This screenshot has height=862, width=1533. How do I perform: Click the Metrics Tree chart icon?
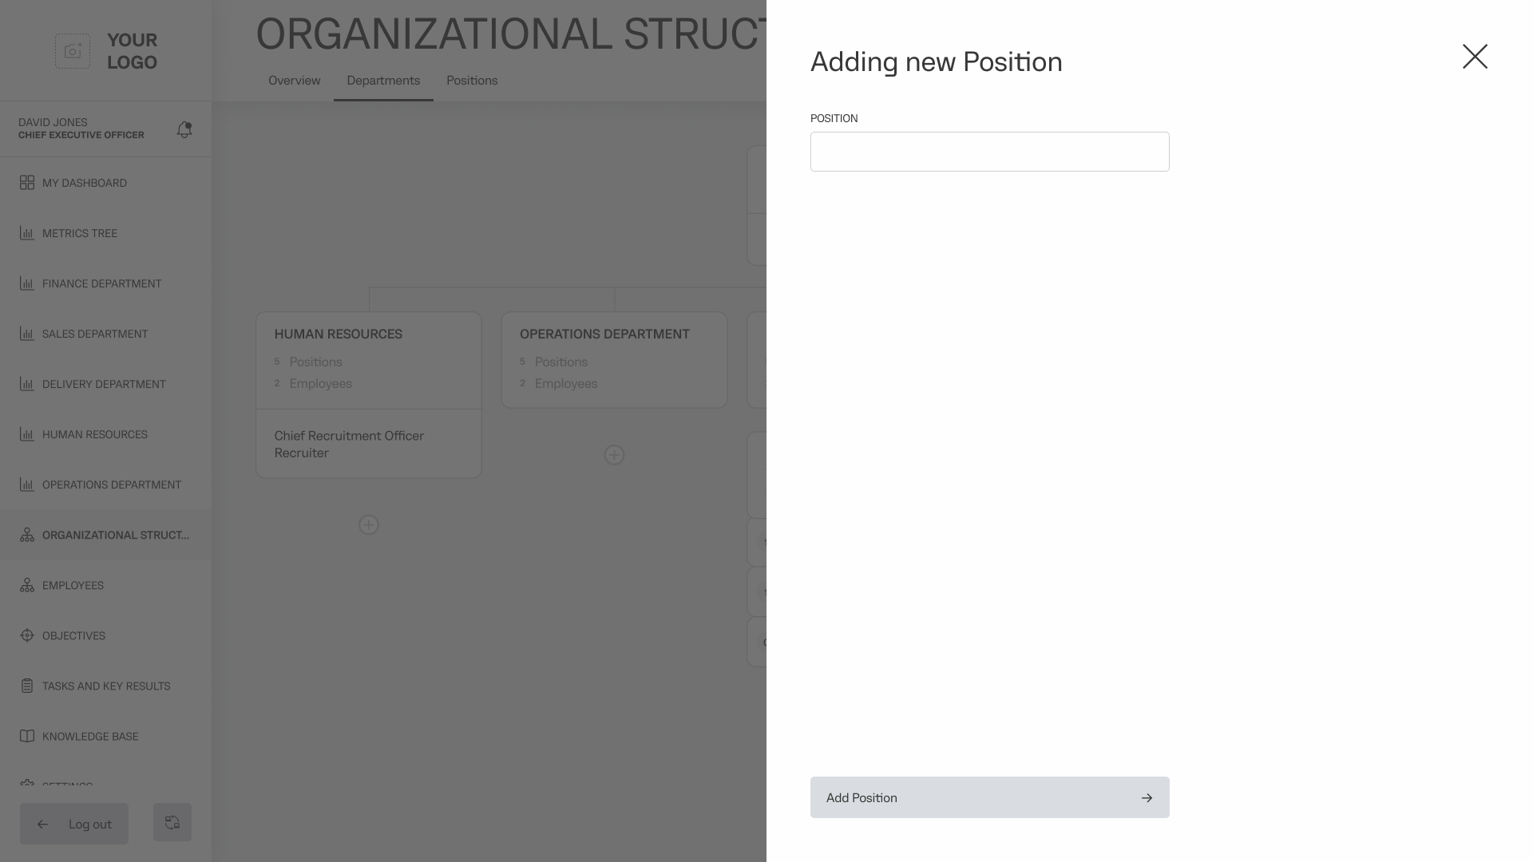coord(27,233)
